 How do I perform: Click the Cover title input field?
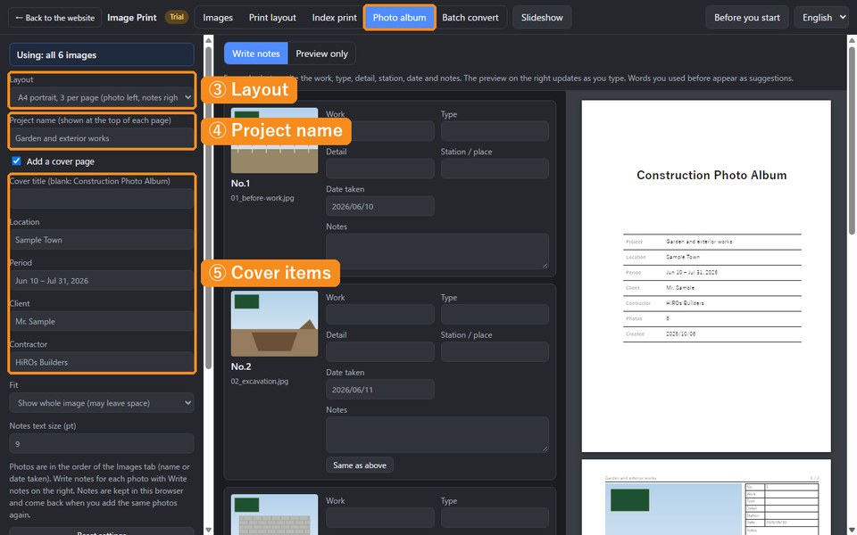click(x=102, y=199)
